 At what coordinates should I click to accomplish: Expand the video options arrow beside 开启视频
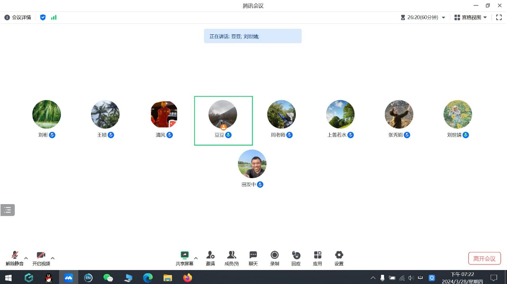[53, 258]
